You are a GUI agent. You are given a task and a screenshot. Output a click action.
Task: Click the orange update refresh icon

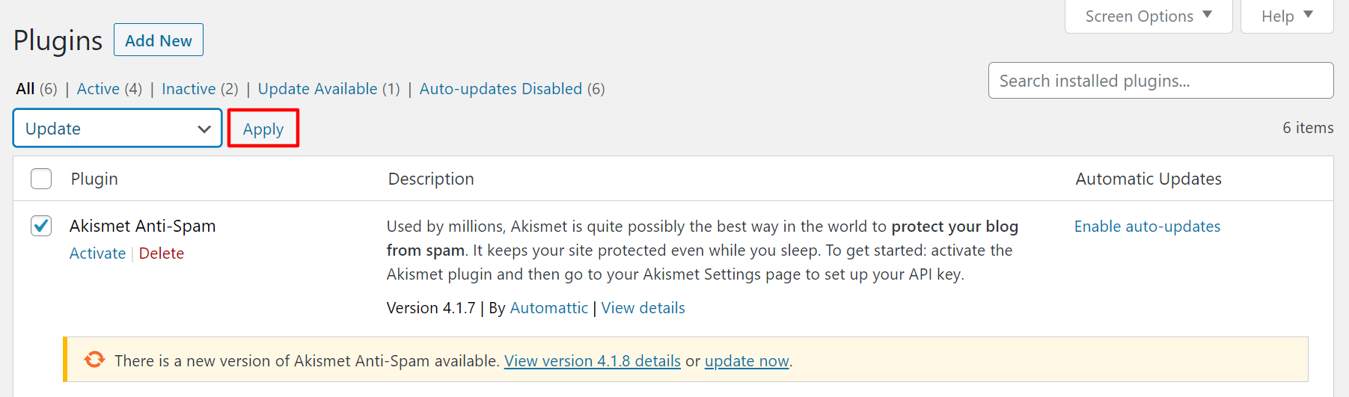click(x=94, y=360)
